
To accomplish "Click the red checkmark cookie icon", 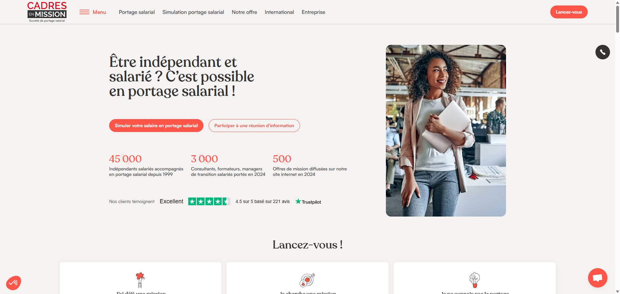I will (x=14, y=283).
